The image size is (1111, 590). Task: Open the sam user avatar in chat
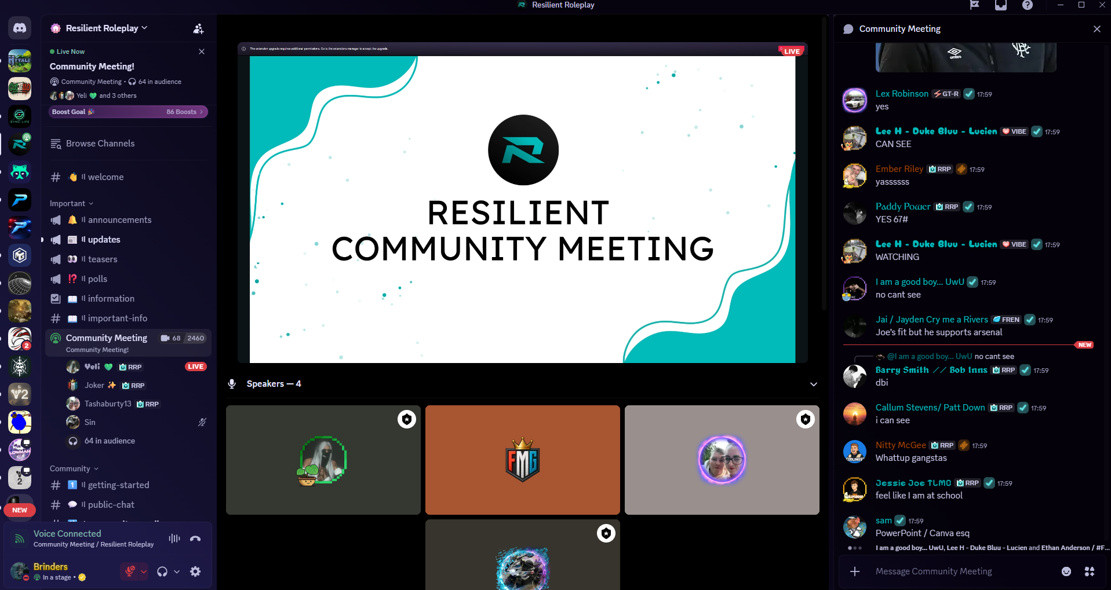(854, 527)
